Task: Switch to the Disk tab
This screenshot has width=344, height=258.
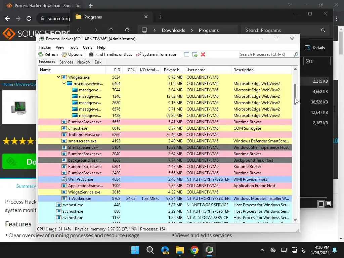Action: 98,62
